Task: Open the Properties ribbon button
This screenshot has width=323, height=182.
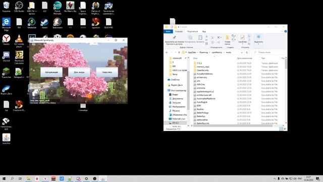Action: pos(242,39)
